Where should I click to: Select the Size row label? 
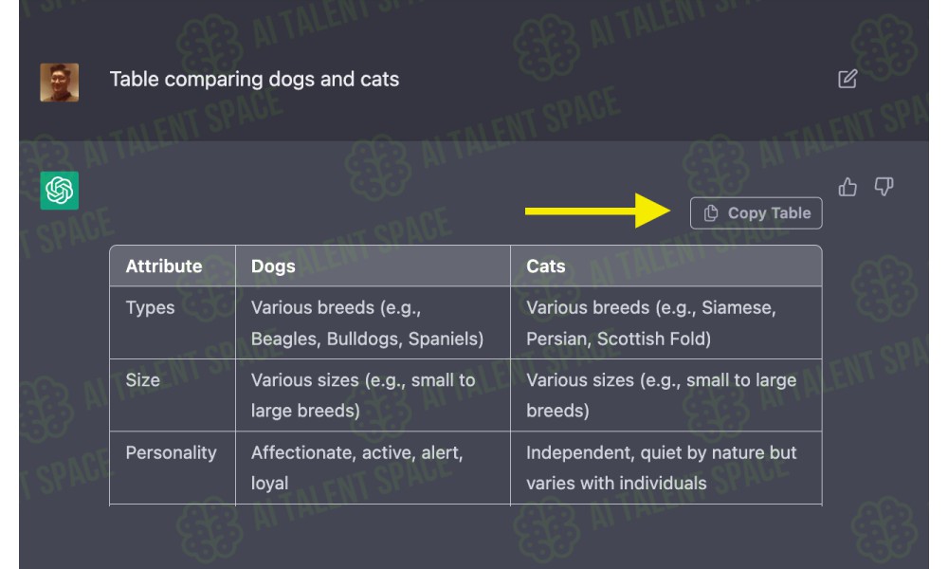(x=143, y=380)
